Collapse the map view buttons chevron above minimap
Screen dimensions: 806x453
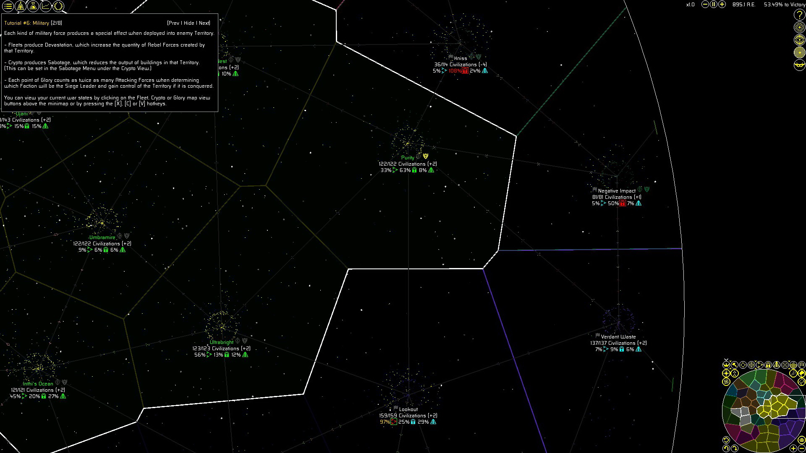click(726, 359)
